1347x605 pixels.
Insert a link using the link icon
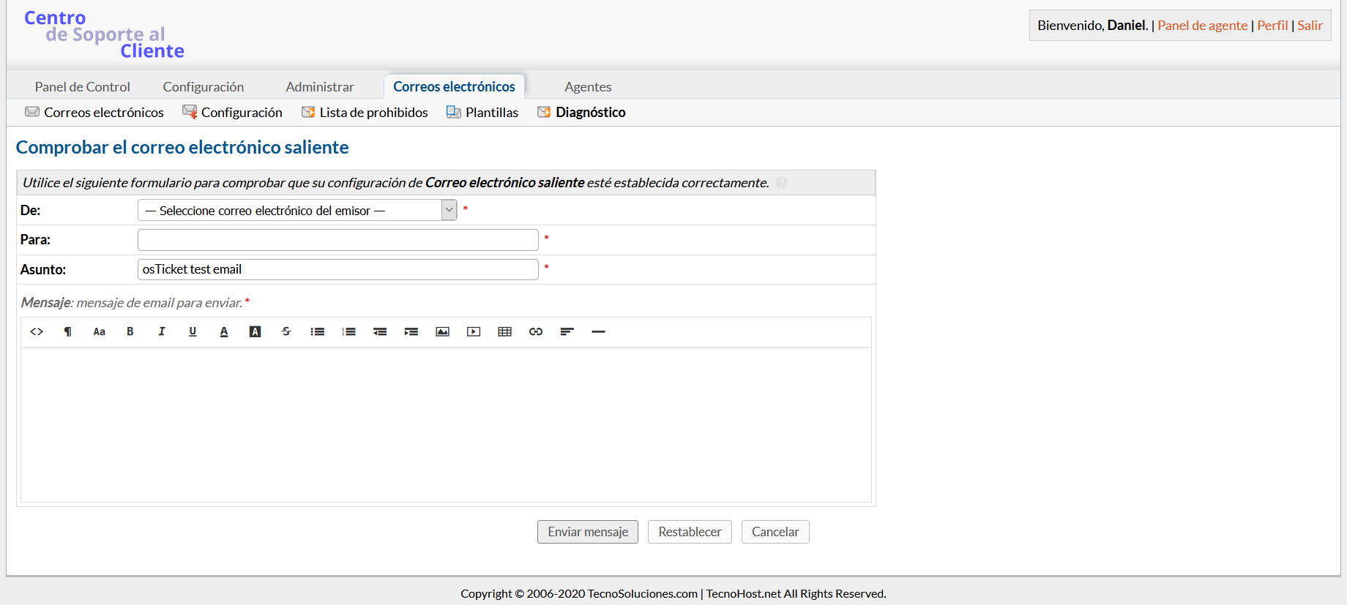[x=536, y=331]
